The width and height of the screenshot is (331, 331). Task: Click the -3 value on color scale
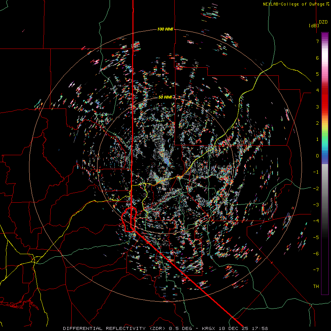coord(316,205)
